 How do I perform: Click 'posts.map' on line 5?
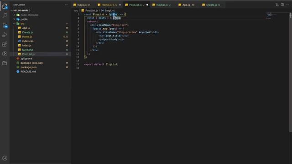(100, 29)
